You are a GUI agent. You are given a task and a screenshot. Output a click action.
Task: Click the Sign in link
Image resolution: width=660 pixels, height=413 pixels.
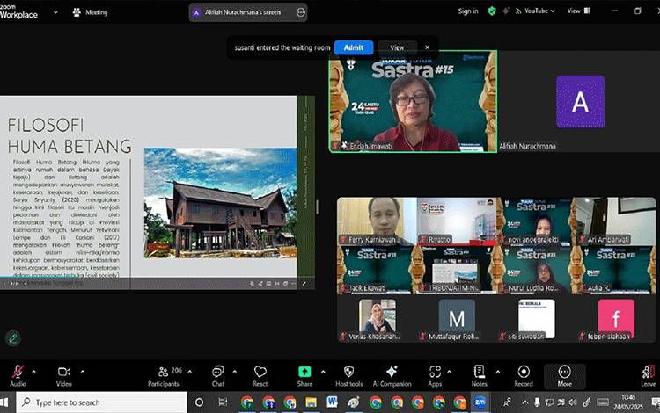(x=468, y=11)
